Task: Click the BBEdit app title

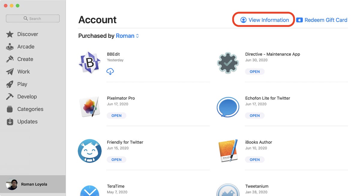Action: click(x=113, y=54)
